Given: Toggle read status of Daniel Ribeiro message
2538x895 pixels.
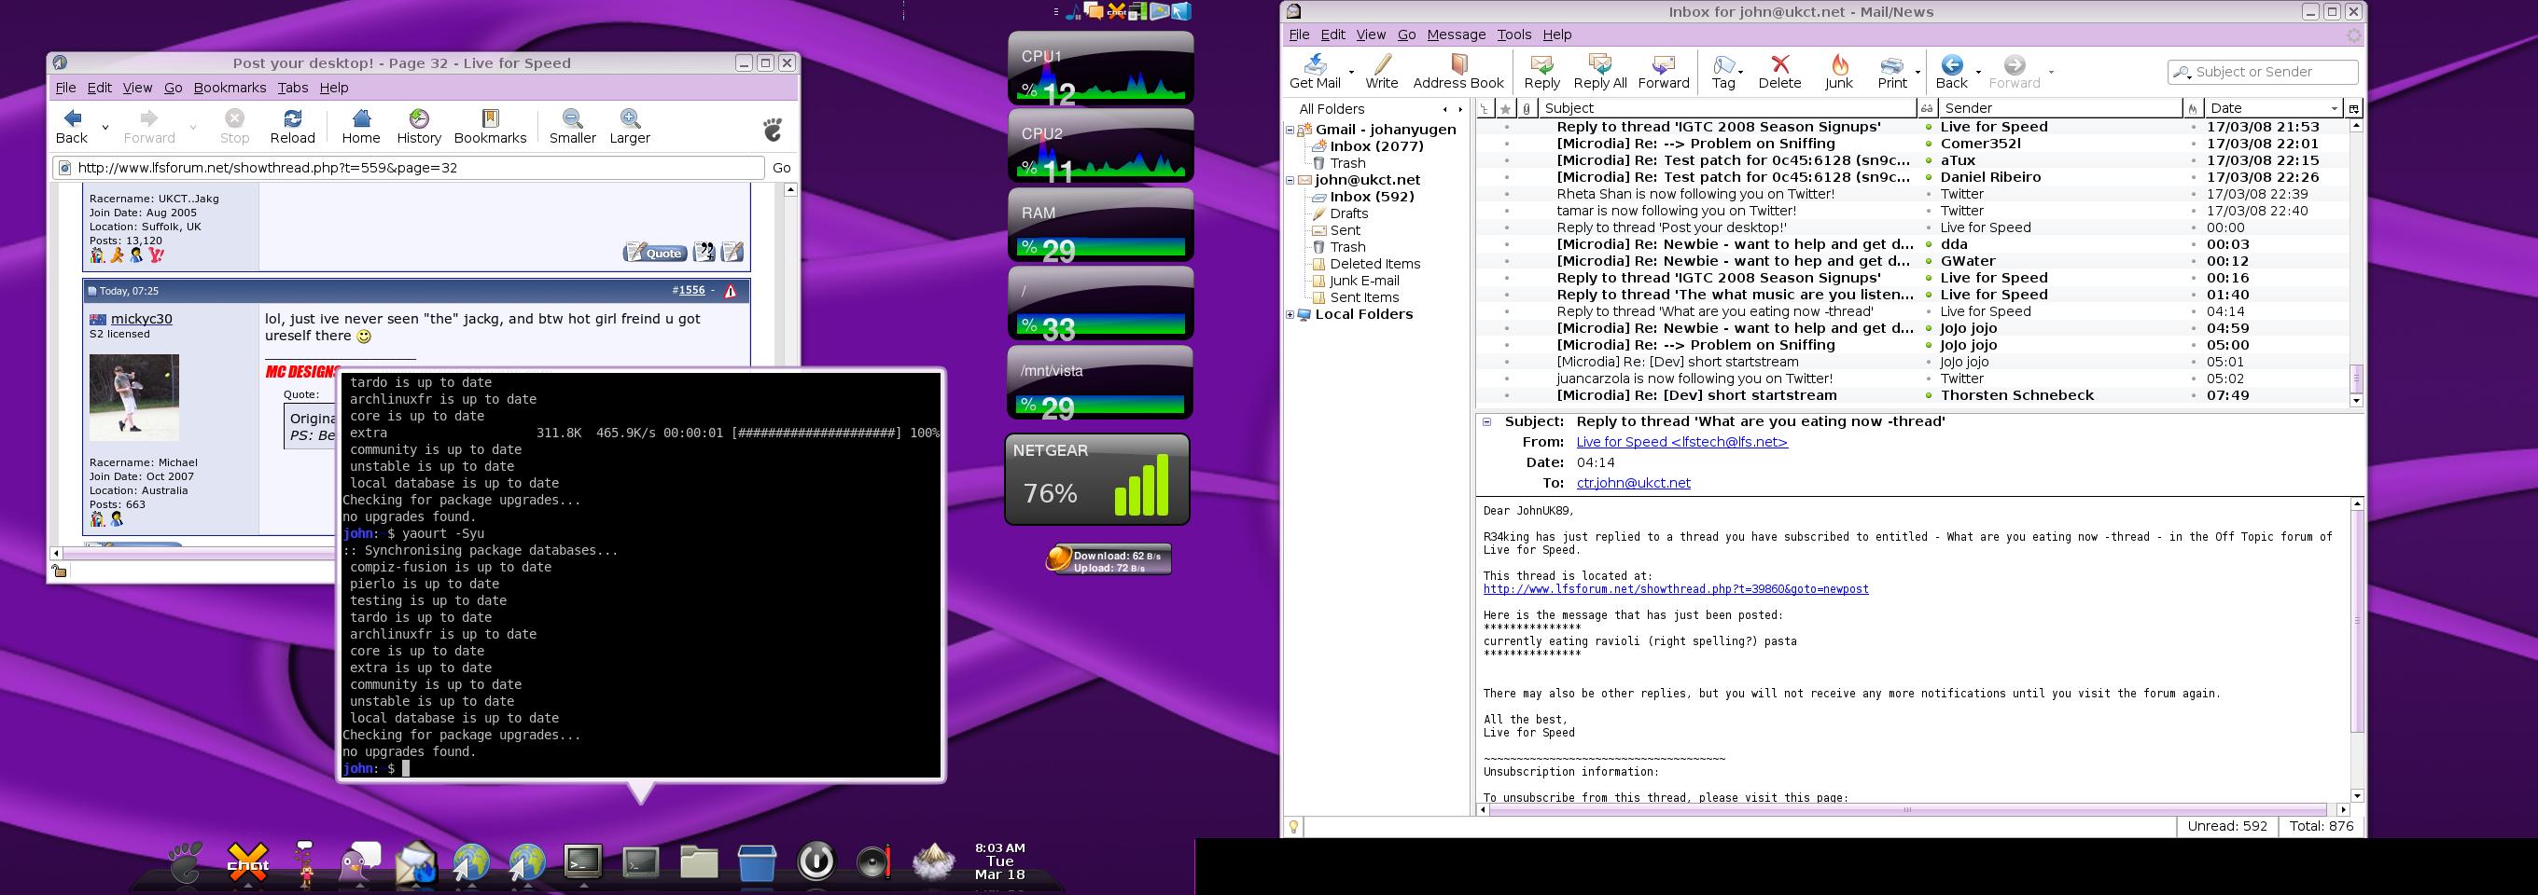Looking at the screenshot, I should point(1928,177).
